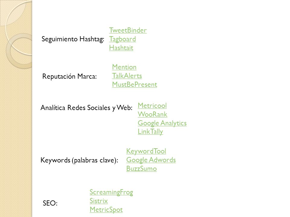Click the Tagboard hyperlink
Screen dimensions: 290x217
point(122,39)
